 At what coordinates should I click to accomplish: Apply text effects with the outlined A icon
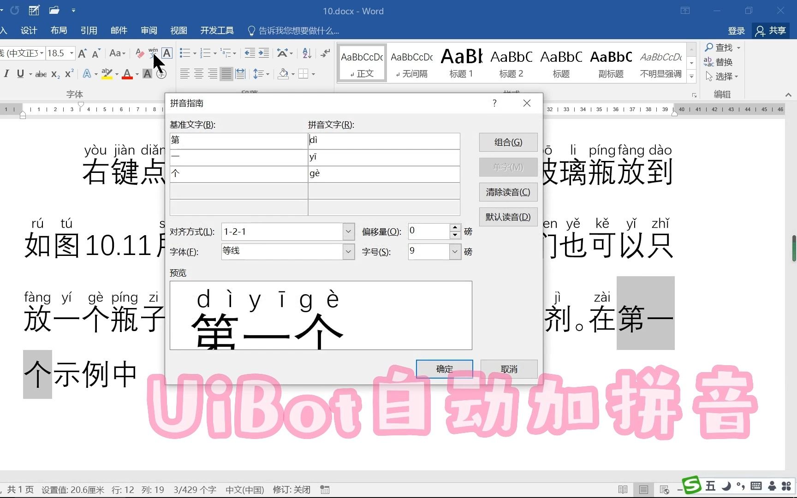click(87, 74)
